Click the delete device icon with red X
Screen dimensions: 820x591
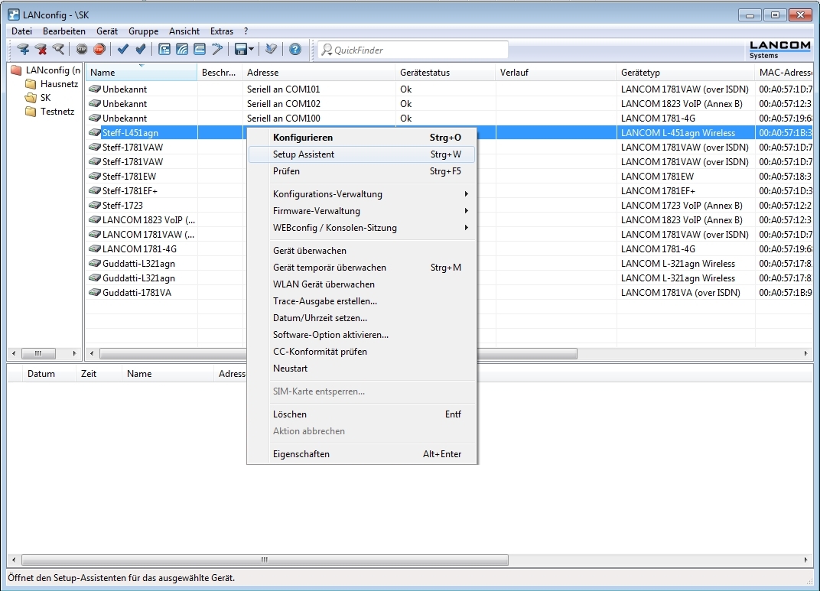[41, 50]
